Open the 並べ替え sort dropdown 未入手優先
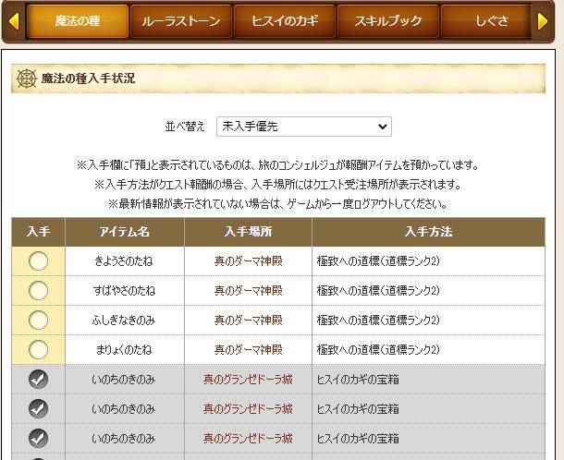 (x=304, y=127)
